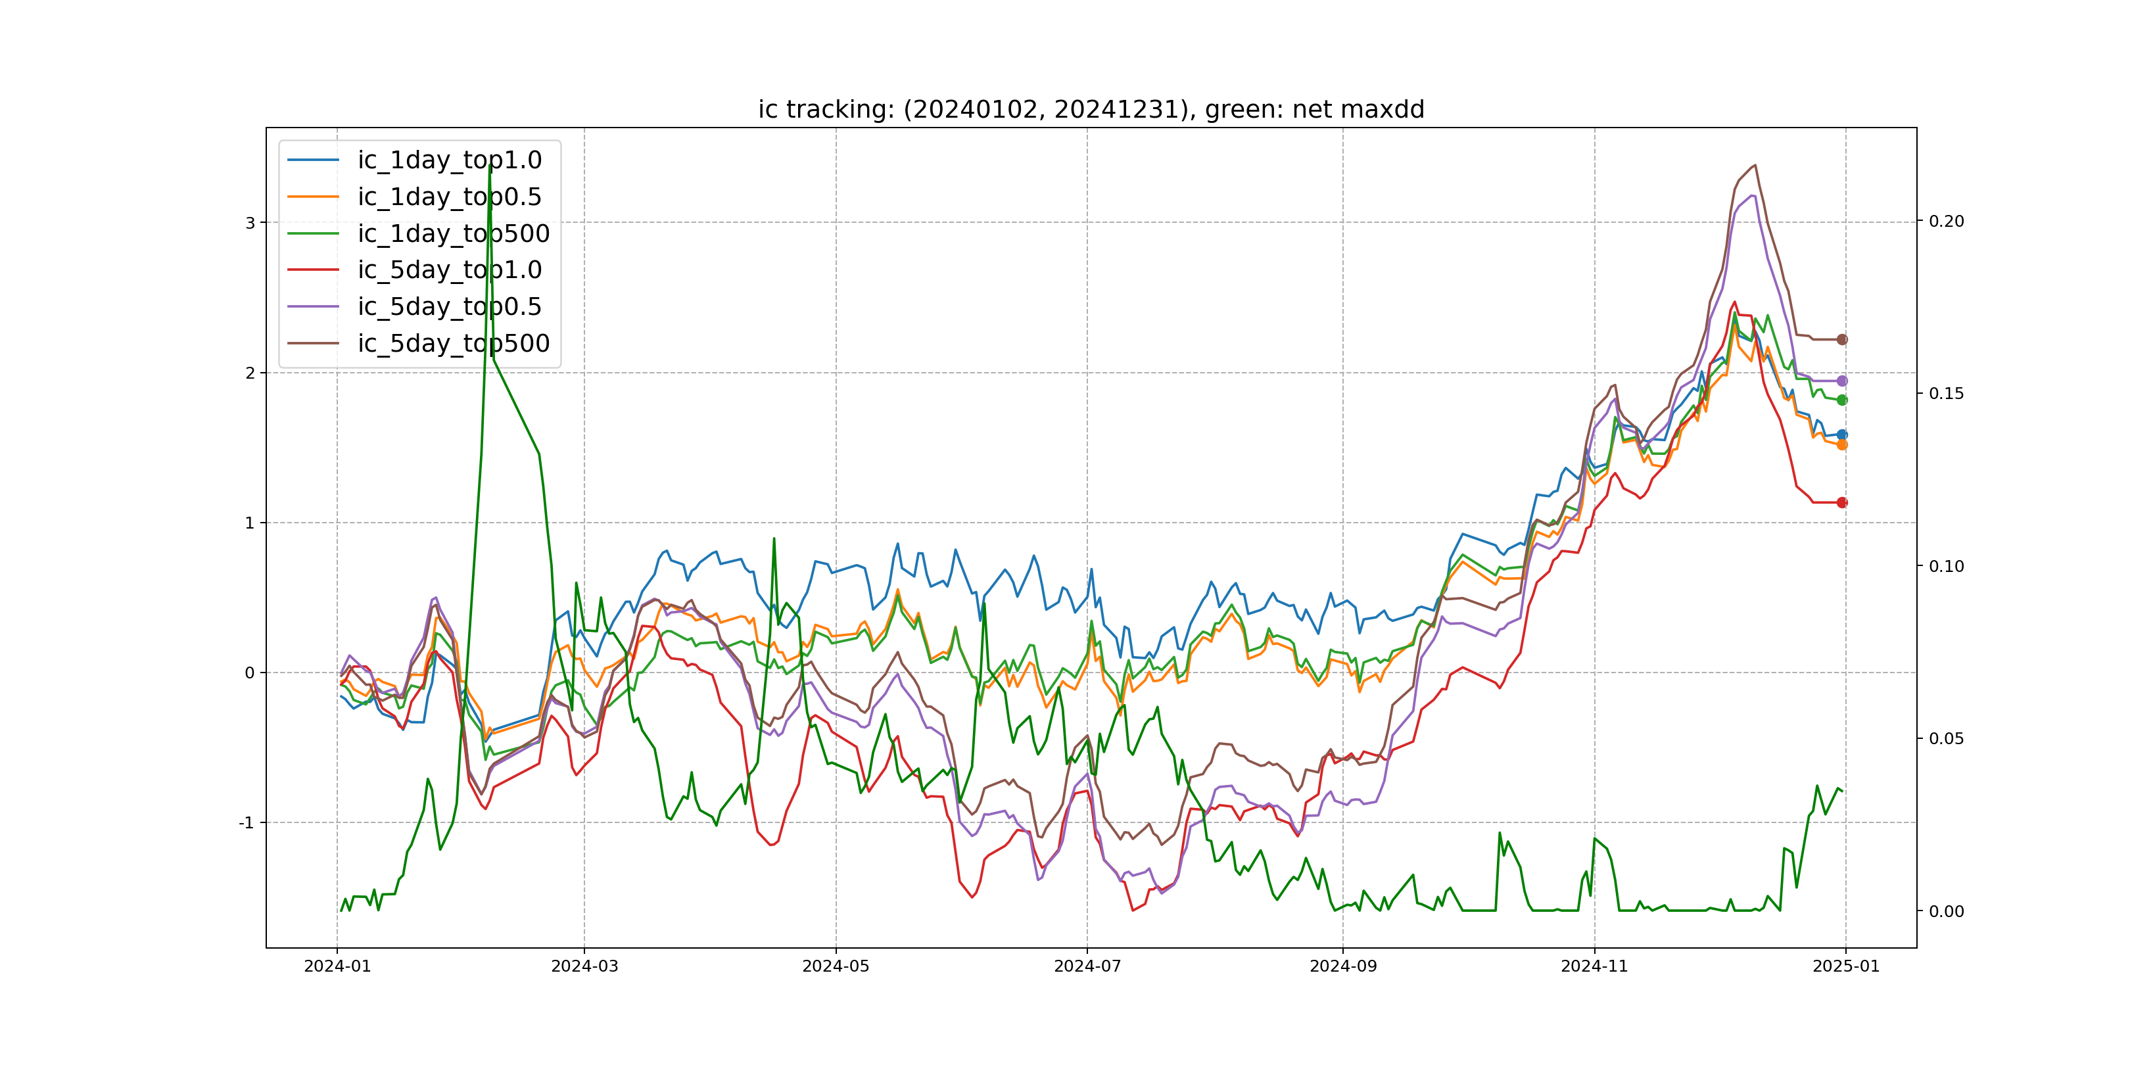This screenshot has width=2130, height=1065.
Task: Click the blue legend line swatch
Action: click(x=314, y=160)
